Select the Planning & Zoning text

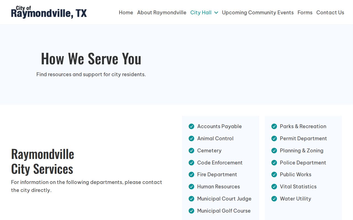302,150
